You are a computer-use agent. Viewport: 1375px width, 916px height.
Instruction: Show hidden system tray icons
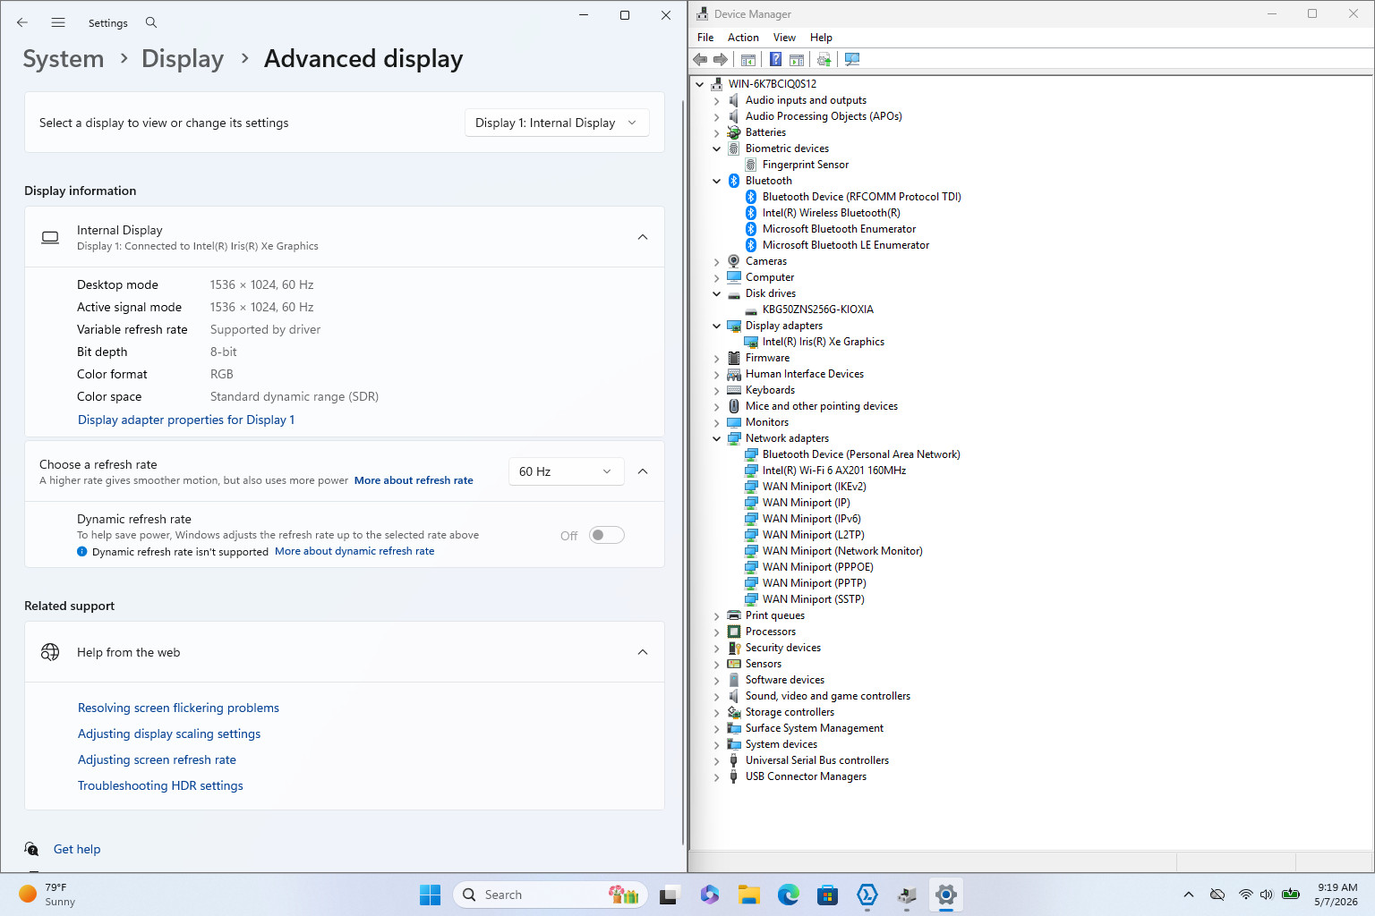tap(1189, 895)
